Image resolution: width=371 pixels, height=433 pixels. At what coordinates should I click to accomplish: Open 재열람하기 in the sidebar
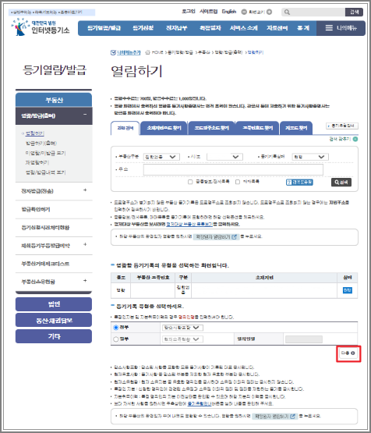37,162
